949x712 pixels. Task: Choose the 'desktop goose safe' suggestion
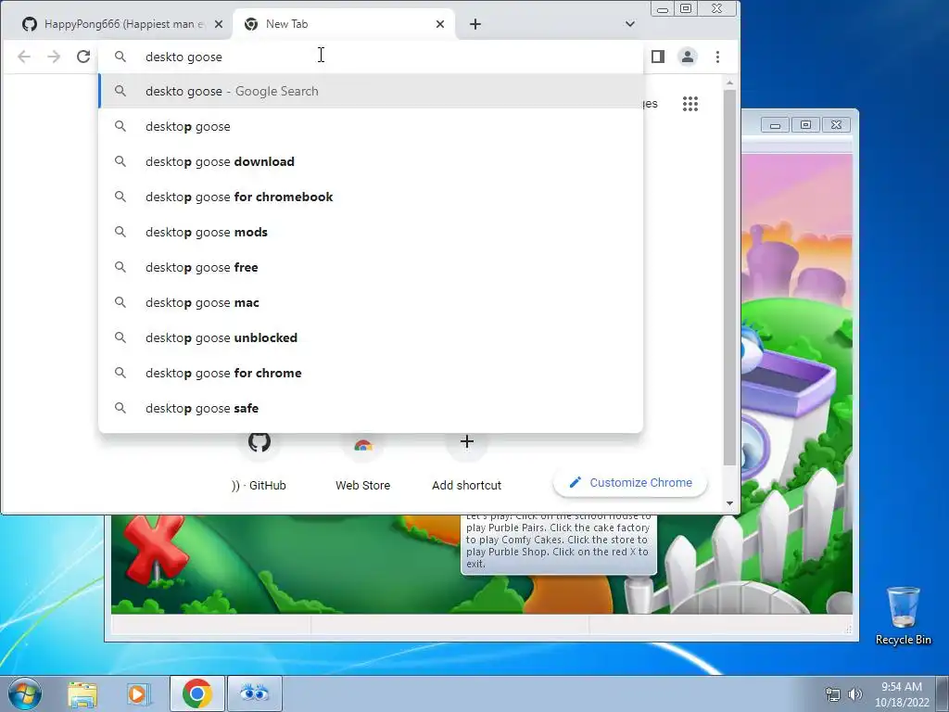[x=371, y=408]
